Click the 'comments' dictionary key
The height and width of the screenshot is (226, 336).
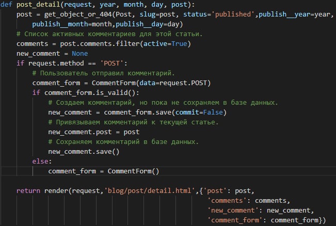[227, 201]
